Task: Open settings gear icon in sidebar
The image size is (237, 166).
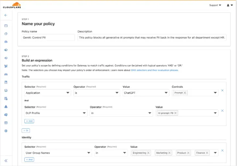Action: pyautogui.click(x=6, y=131)
